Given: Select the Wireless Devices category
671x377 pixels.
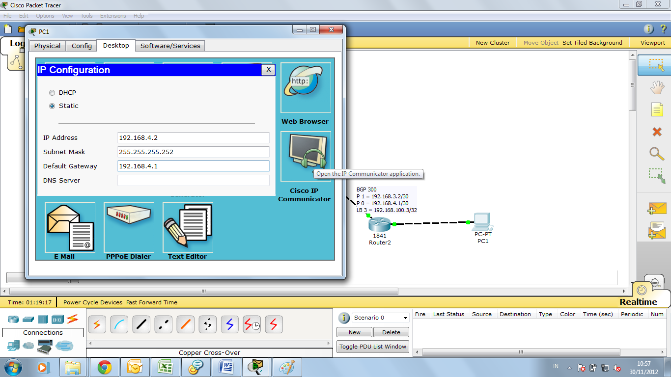Looking at the screenshot, I should pos(57,319).
